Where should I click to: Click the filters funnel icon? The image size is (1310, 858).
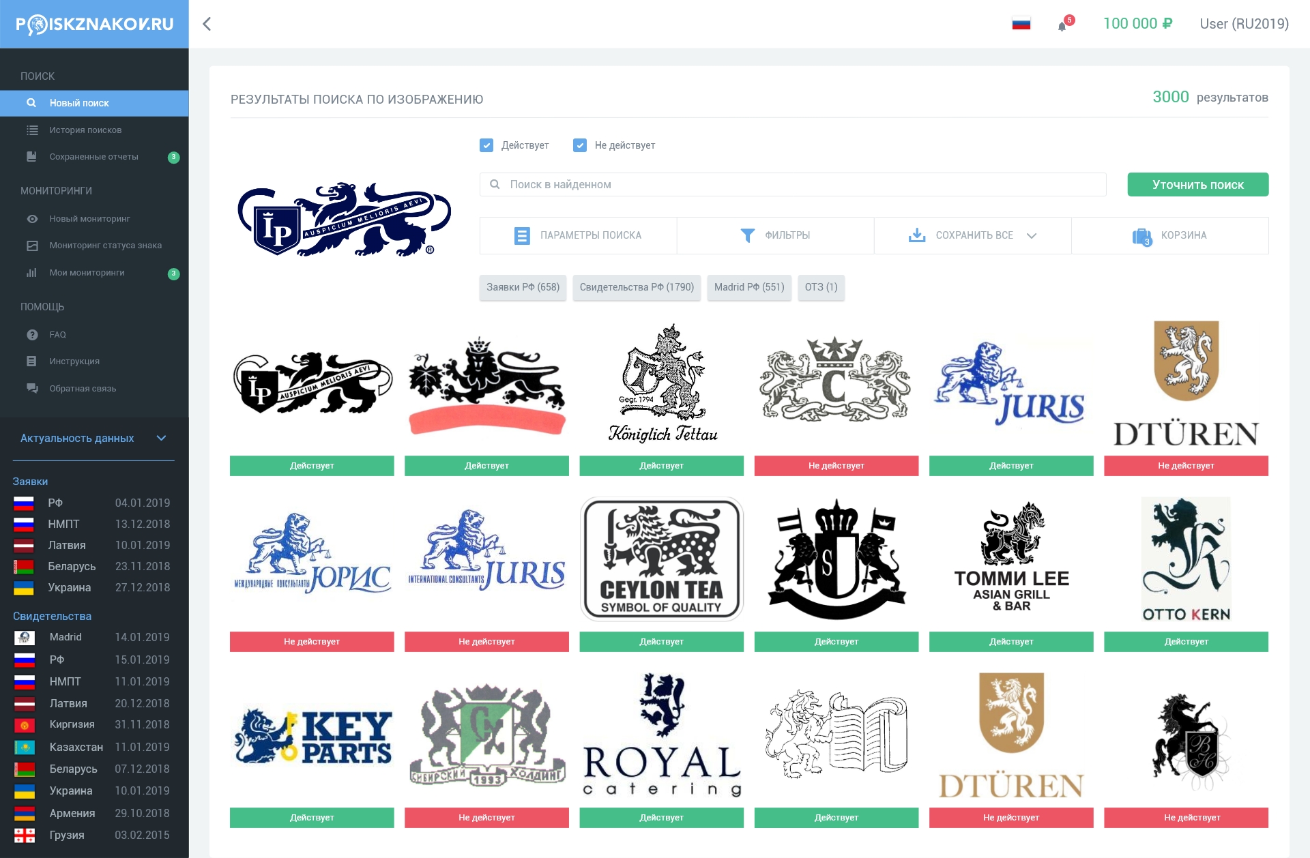coord(747,235)
